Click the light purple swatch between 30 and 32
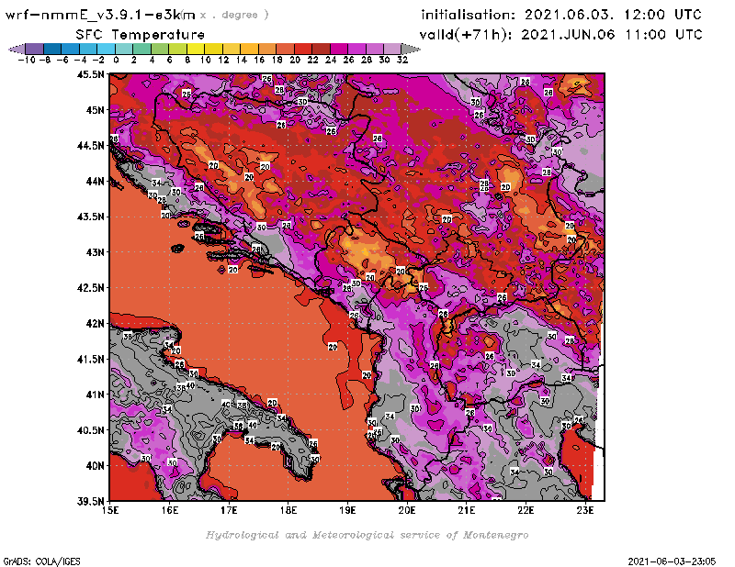 (x=392, y=49)
